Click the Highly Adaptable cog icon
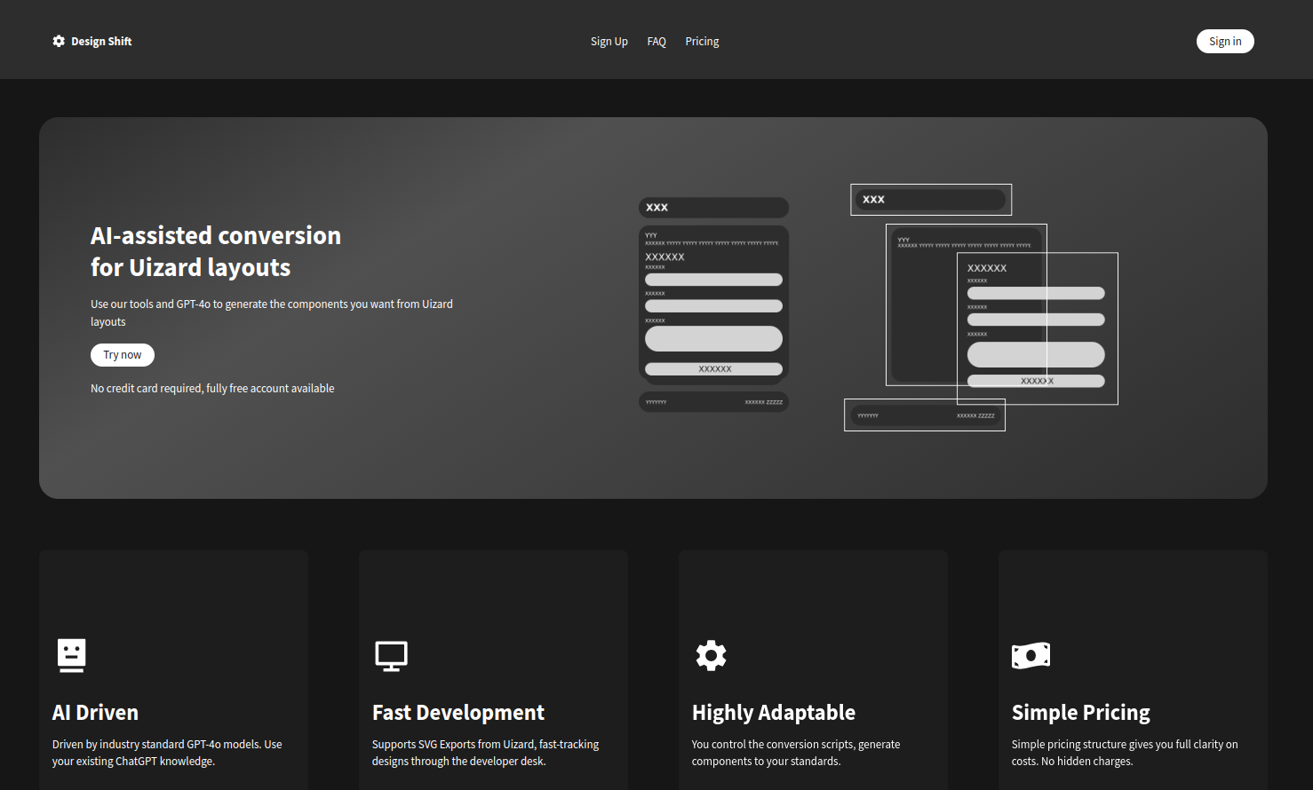Screen dimensions: 1313x790 point(711,655)
